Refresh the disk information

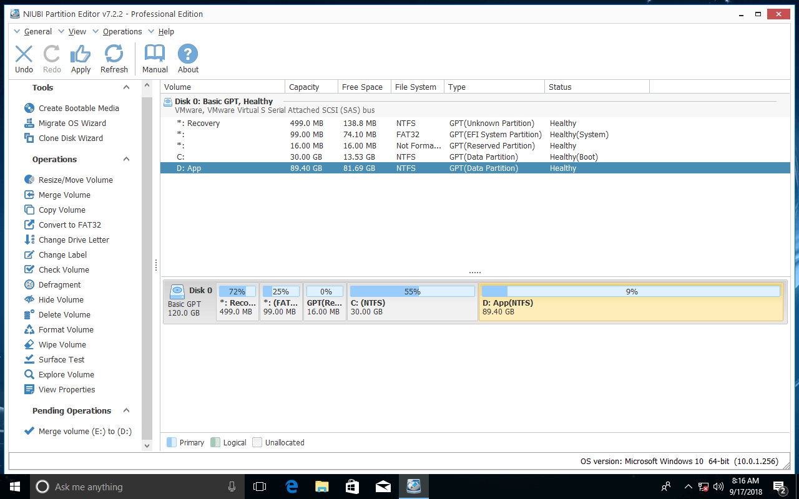tap(114, 57)
